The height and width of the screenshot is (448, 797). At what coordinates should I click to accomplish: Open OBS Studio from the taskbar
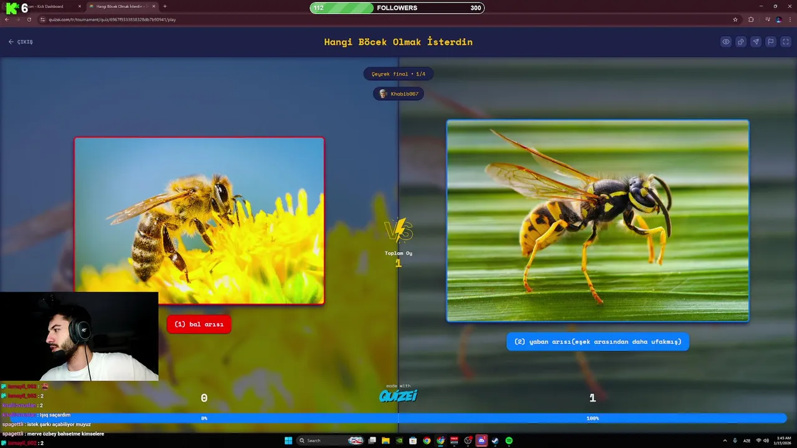point(468,441)
